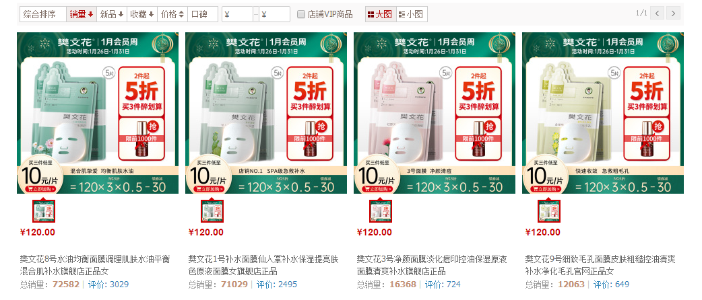Select the 综合排序 sorting tab
This screenshot has width=702, height=300.
[43, 14]
